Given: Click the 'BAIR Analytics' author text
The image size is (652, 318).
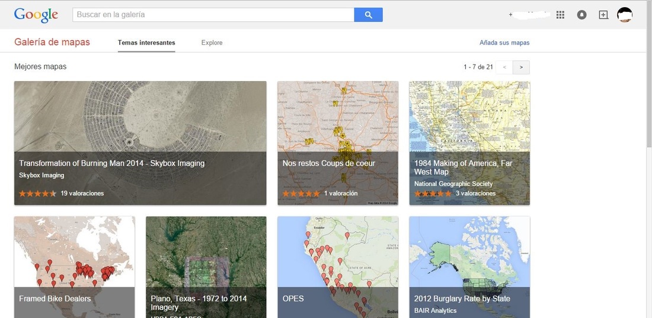Looking at the screenshot, I should coord(436,310).
